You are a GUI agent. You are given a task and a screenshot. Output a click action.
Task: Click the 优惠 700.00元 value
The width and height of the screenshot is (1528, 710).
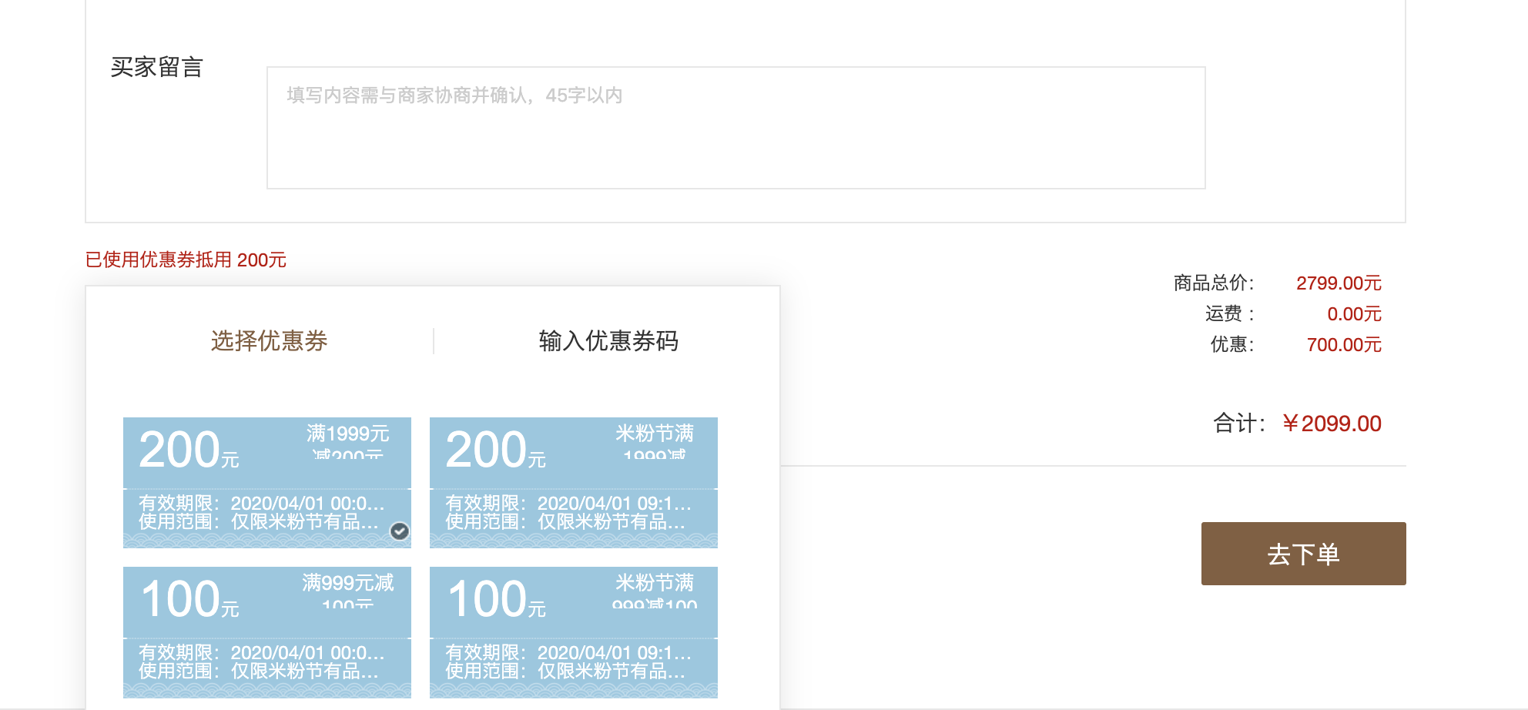pyautogui.click(x=1344, y=345)
